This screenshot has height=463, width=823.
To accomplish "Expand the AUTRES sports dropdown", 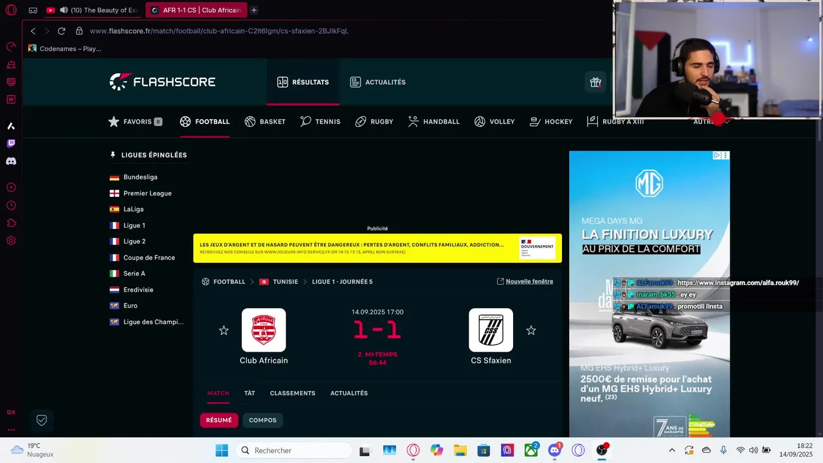I will pyautogui.click(x=712, y=122).
